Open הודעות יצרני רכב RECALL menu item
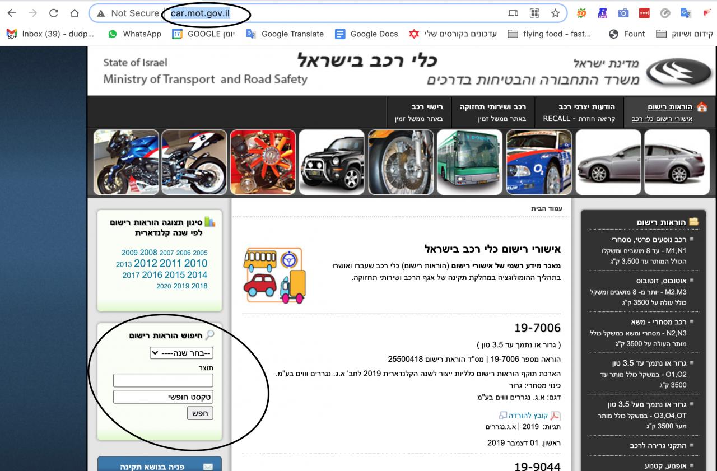 579,112
